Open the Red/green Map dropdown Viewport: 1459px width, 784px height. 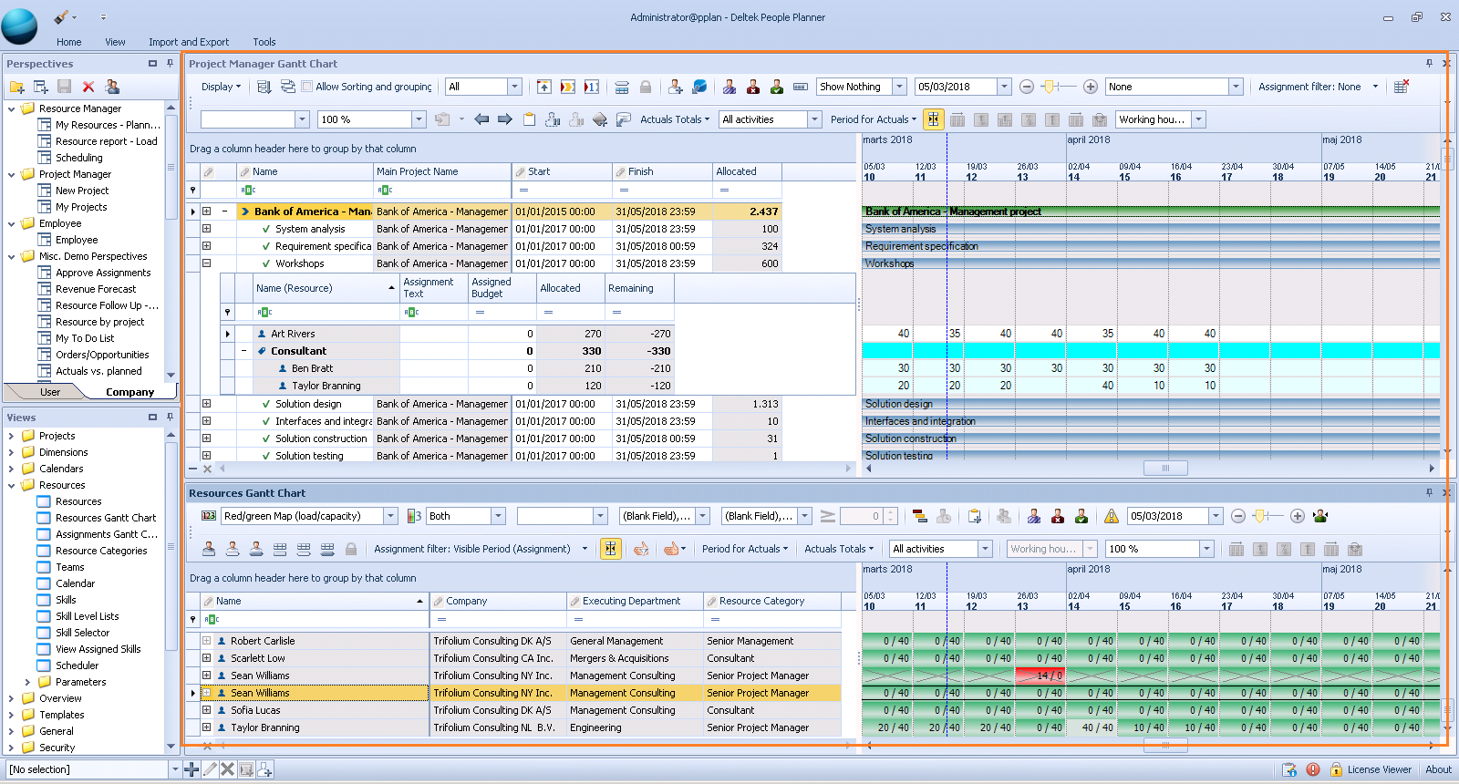(390, 516)
